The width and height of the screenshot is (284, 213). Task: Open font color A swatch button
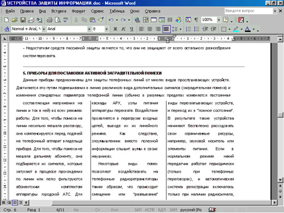coord(248,29)
